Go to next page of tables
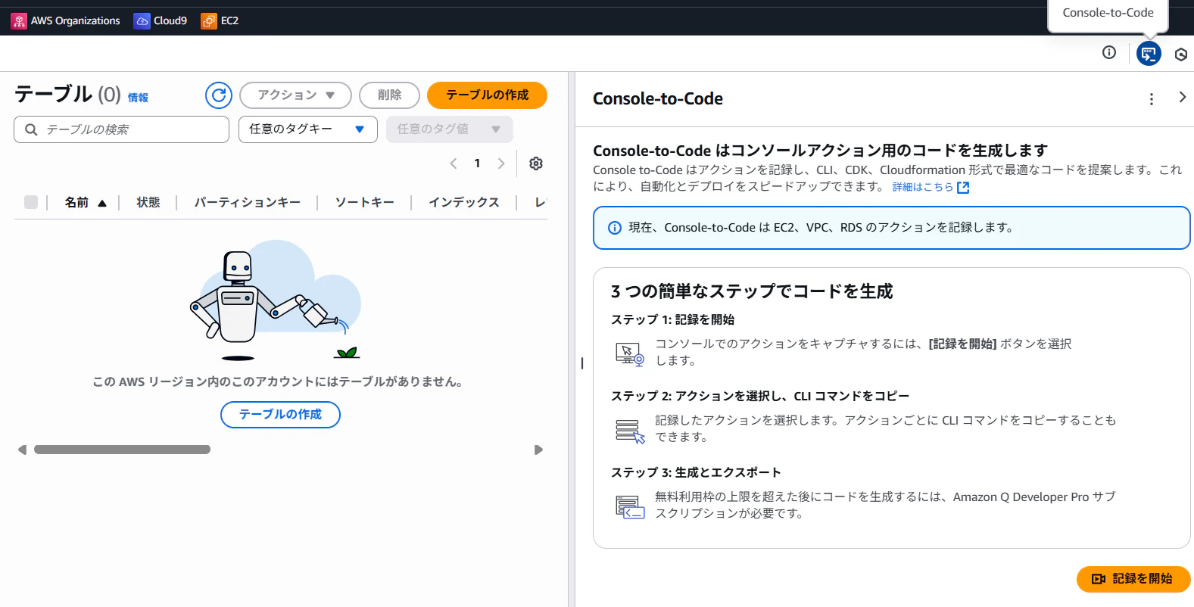The image size is (1194, 607). pyautogui.click(x=501, y=163)
